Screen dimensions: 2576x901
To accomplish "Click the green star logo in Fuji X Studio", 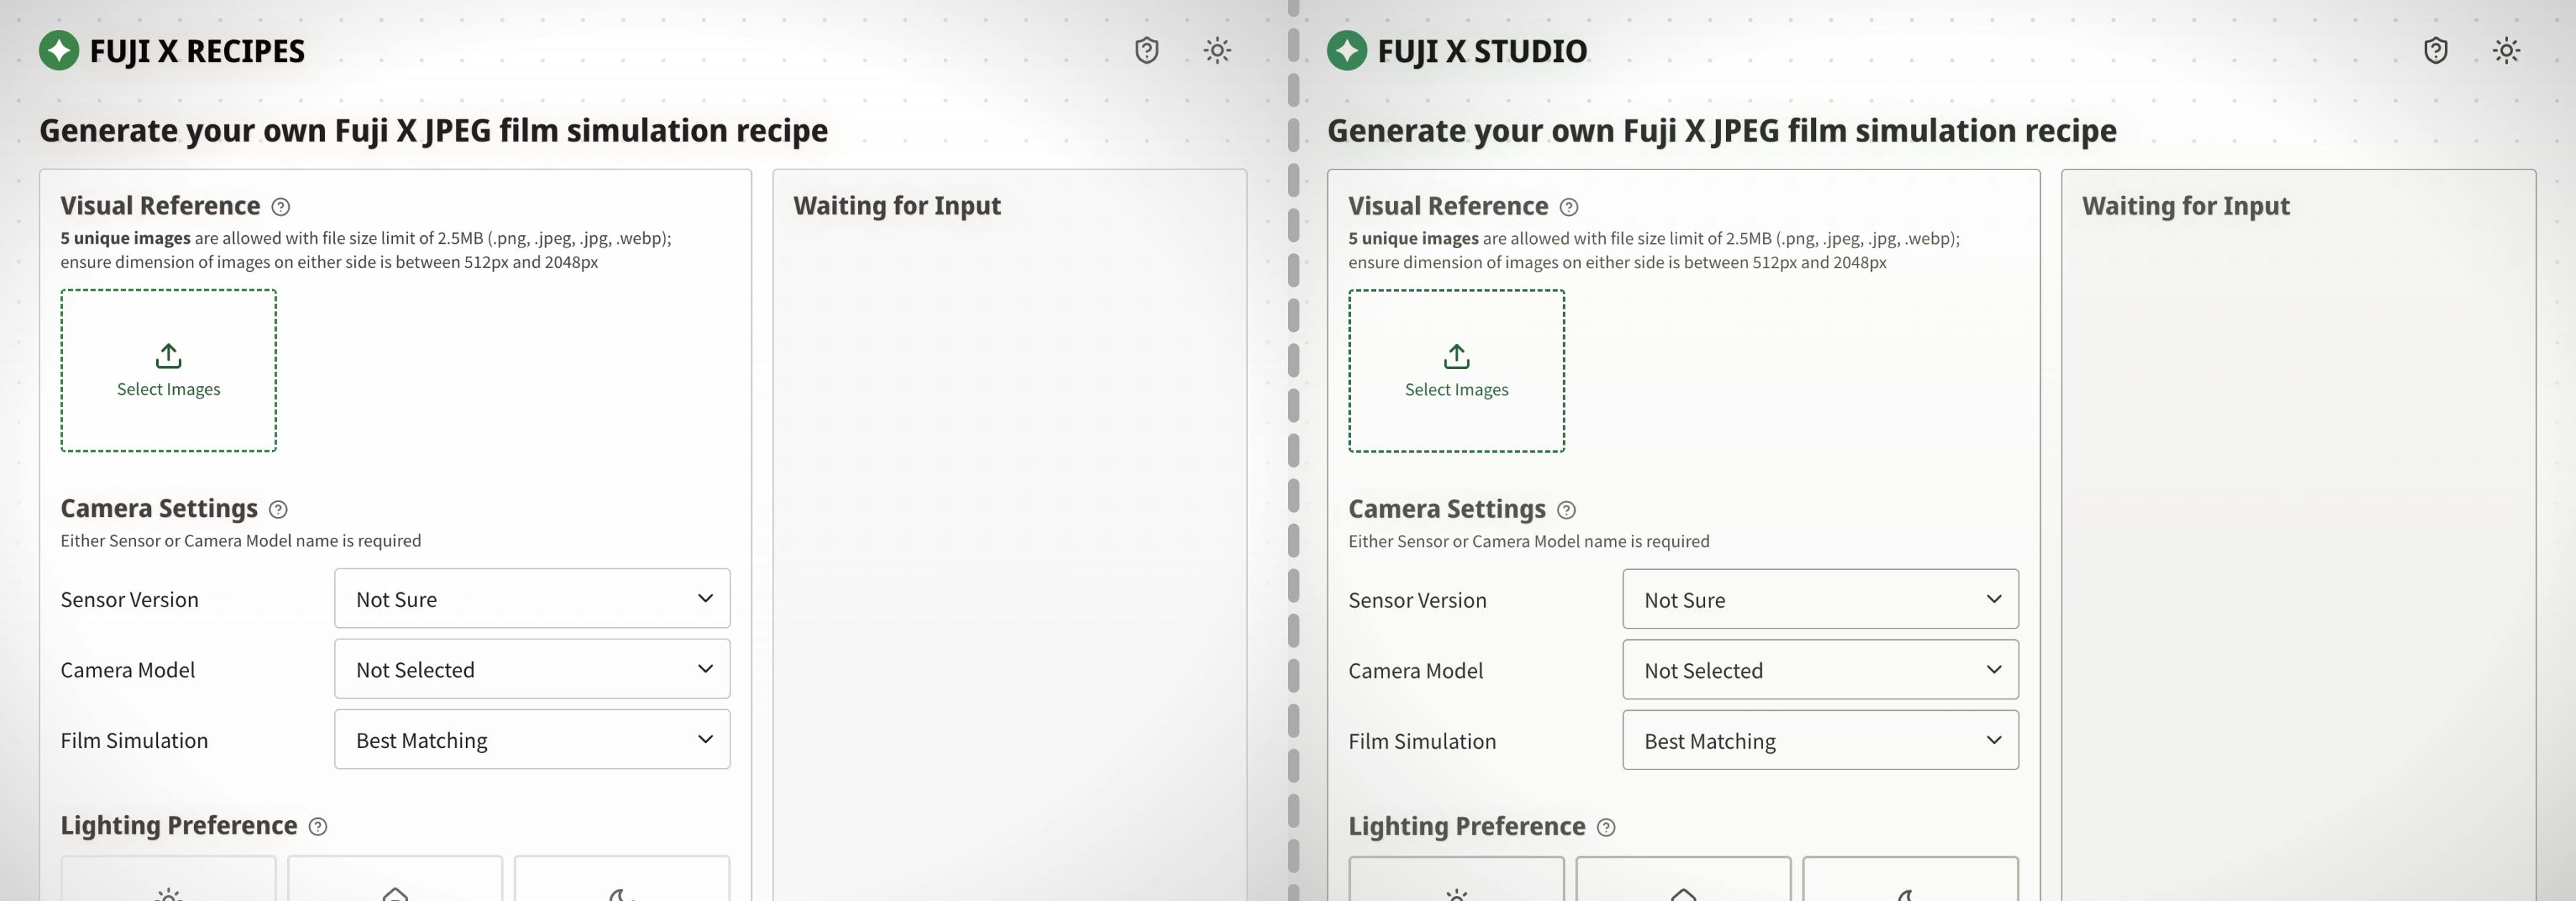I will [1347, 51].
